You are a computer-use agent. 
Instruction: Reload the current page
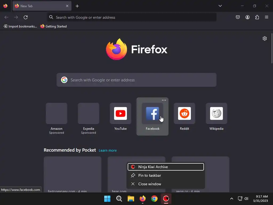click(26, 17)
